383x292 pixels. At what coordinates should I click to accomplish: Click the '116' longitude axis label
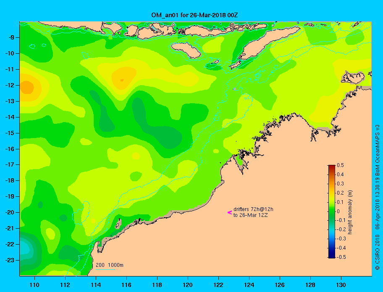click(126, 285)
